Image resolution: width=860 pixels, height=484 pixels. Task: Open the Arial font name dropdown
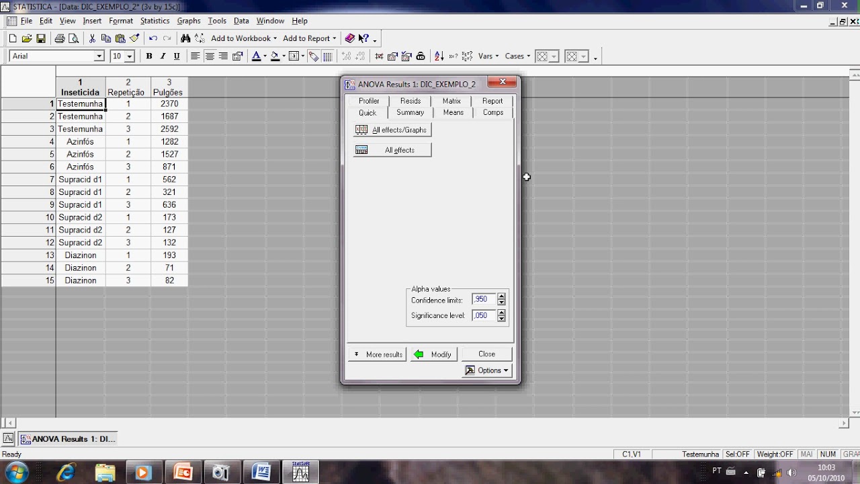tap(99, 56)
